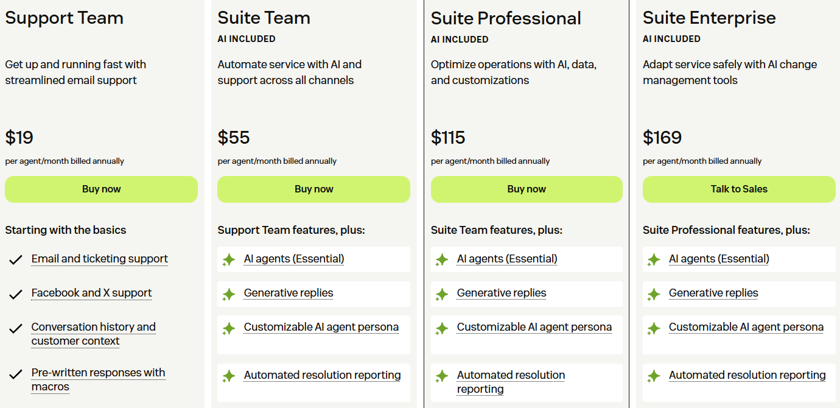Buy the Suite Professional plan
This screenshot has height=408, width=840.
527,189
